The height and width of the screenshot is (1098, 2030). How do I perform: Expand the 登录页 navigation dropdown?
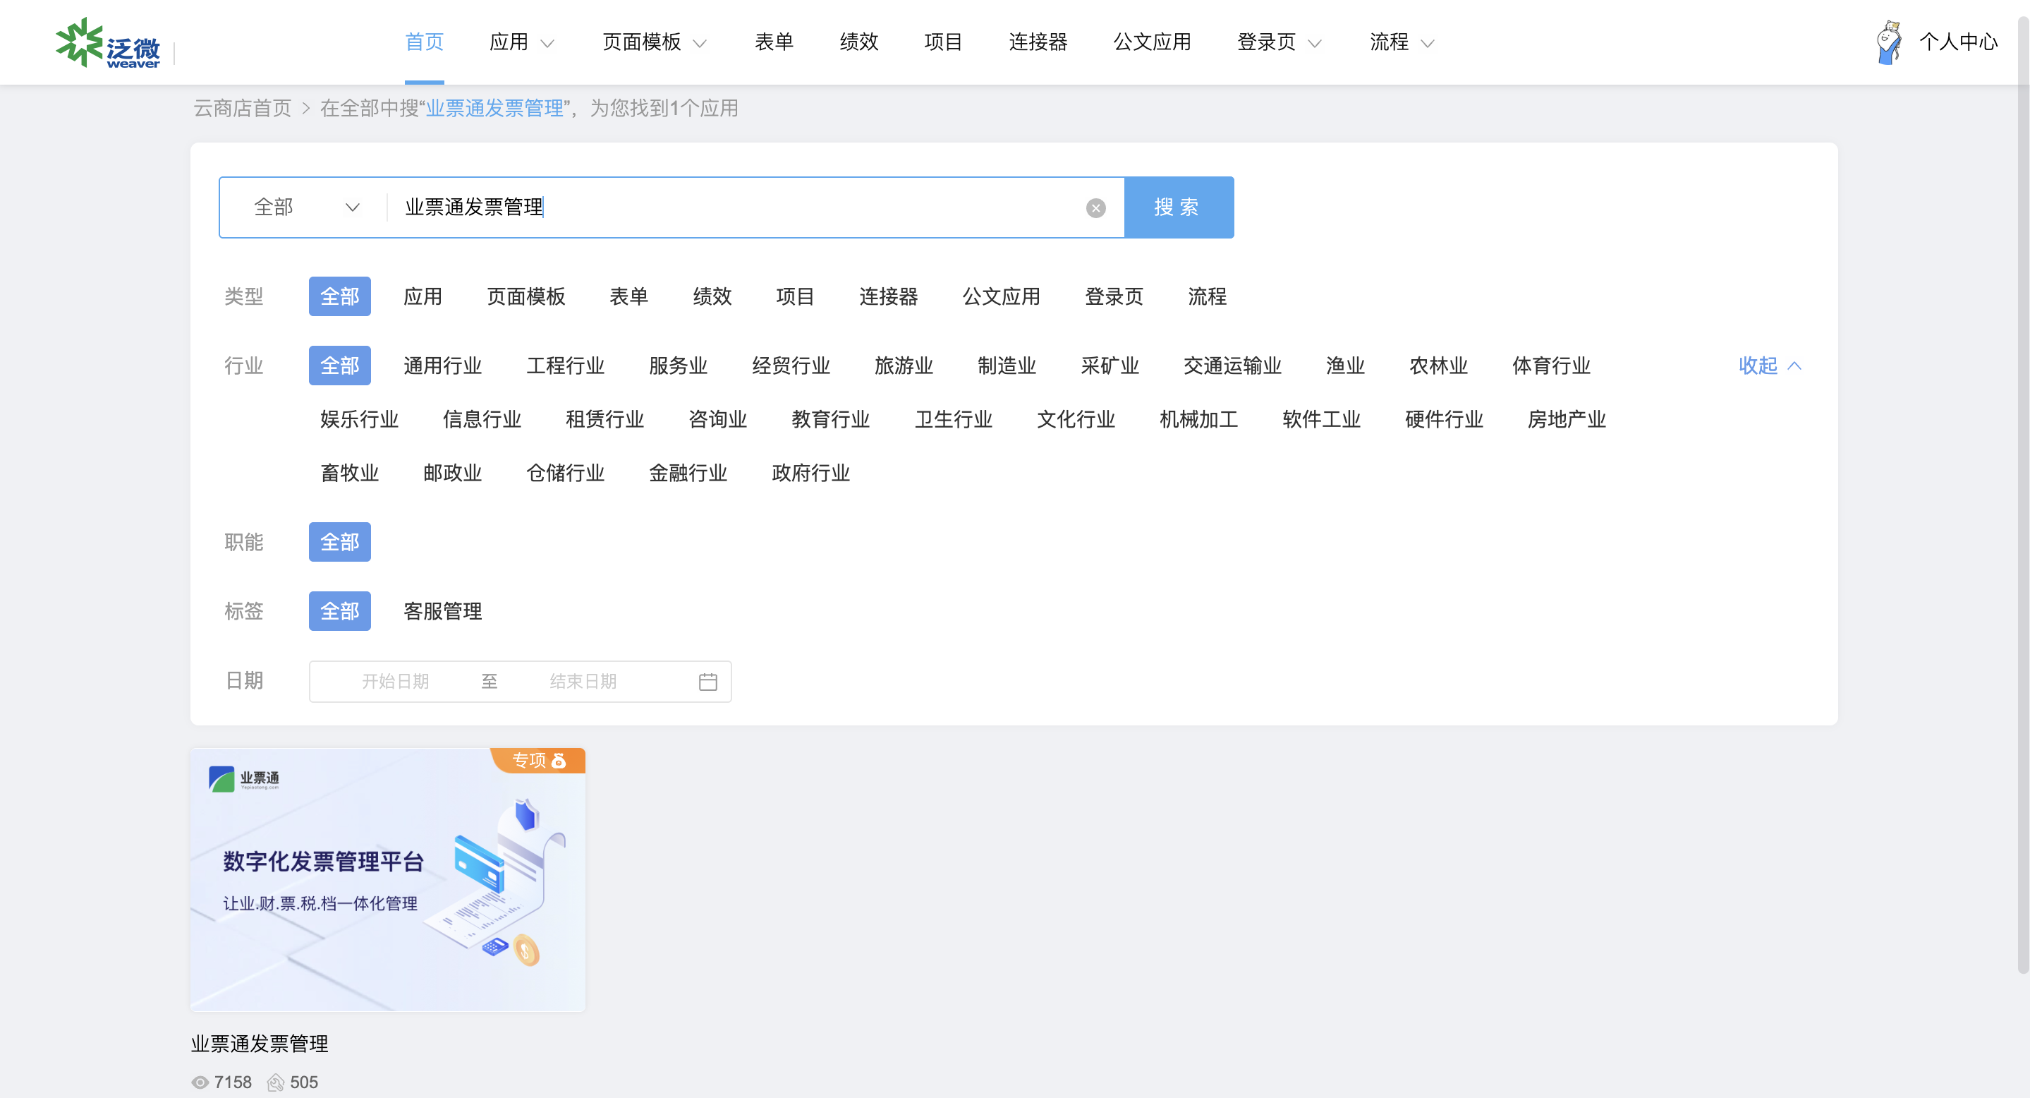coord(1278,42)
